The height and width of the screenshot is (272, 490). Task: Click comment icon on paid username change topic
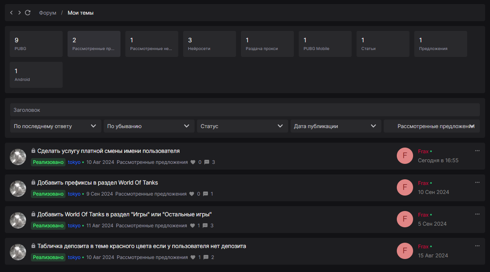coord(207,162)
